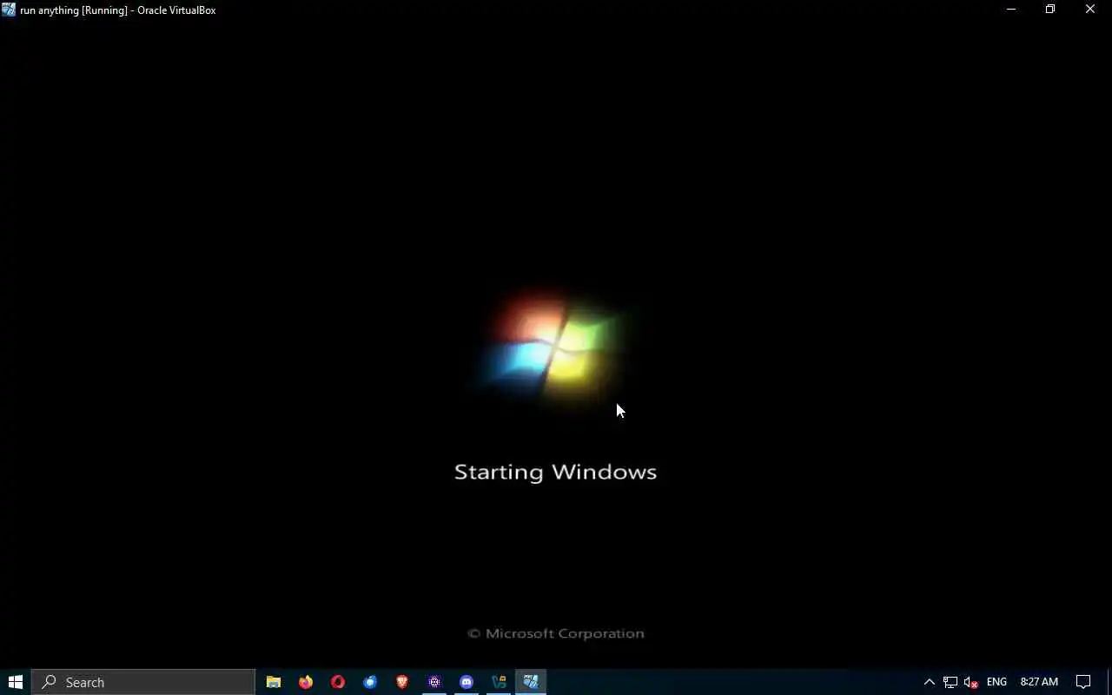1112x695 pixels.
Task: Open the 8:27 AM clock flyout
Action: [x=1039, y=682]
